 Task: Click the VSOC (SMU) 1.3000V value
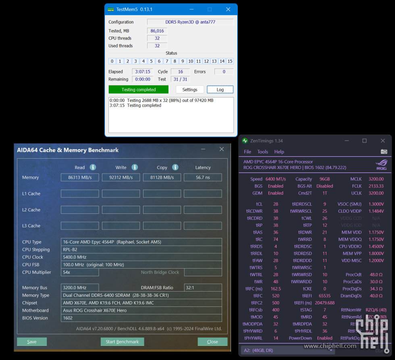[x=376, y=204]
